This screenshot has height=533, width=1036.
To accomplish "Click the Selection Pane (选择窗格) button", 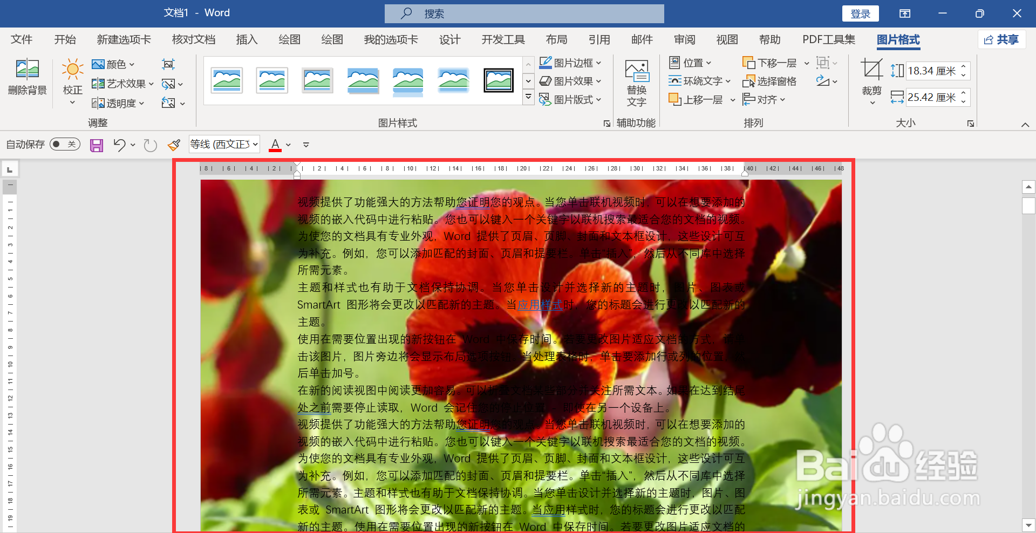I will [x=769, y=81].
